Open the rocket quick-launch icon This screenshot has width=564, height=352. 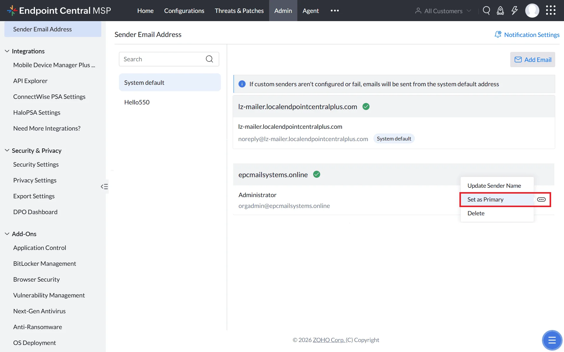[500, 11]
